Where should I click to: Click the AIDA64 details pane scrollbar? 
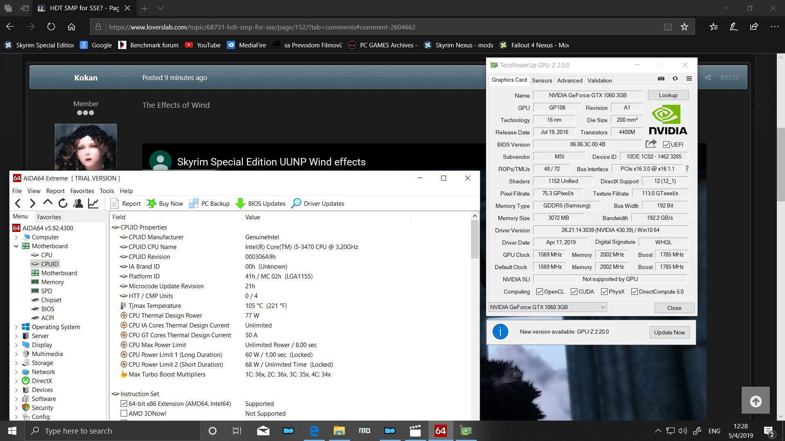pos(474,239)
